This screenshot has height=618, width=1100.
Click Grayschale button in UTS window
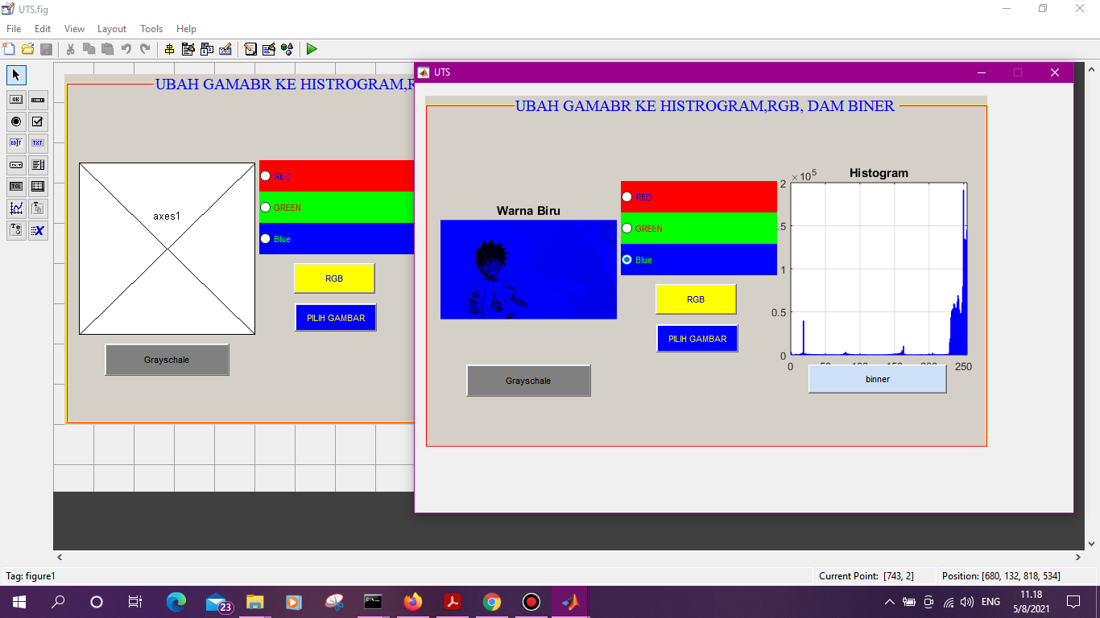pyautogui.click(x=528, y=381)
